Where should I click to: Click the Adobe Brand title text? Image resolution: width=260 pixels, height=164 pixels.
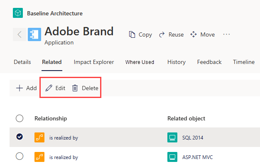pyautogui.click(x=79, y=31)
